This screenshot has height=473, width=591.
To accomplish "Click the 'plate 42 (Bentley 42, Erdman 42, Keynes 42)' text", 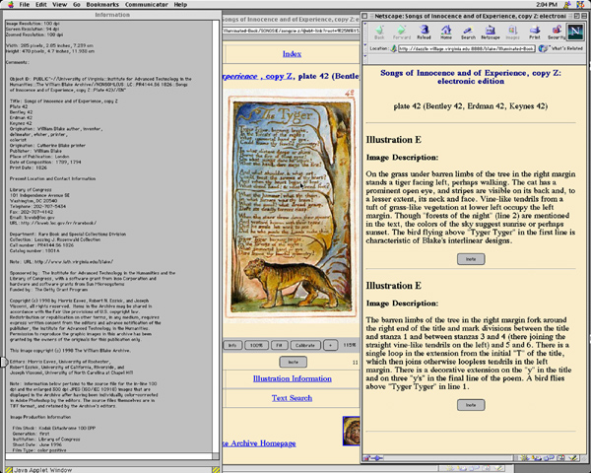I will [x=471, y=106].
